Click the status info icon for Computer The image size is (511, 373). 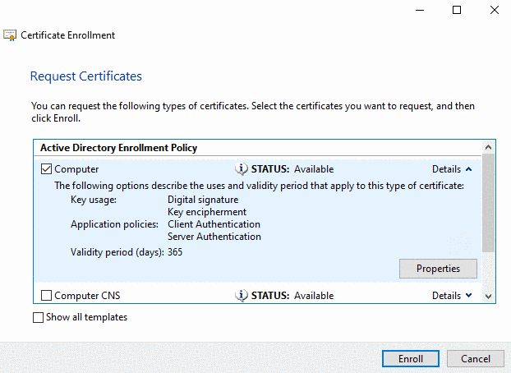pyautogui.click(x=242, y=169)
